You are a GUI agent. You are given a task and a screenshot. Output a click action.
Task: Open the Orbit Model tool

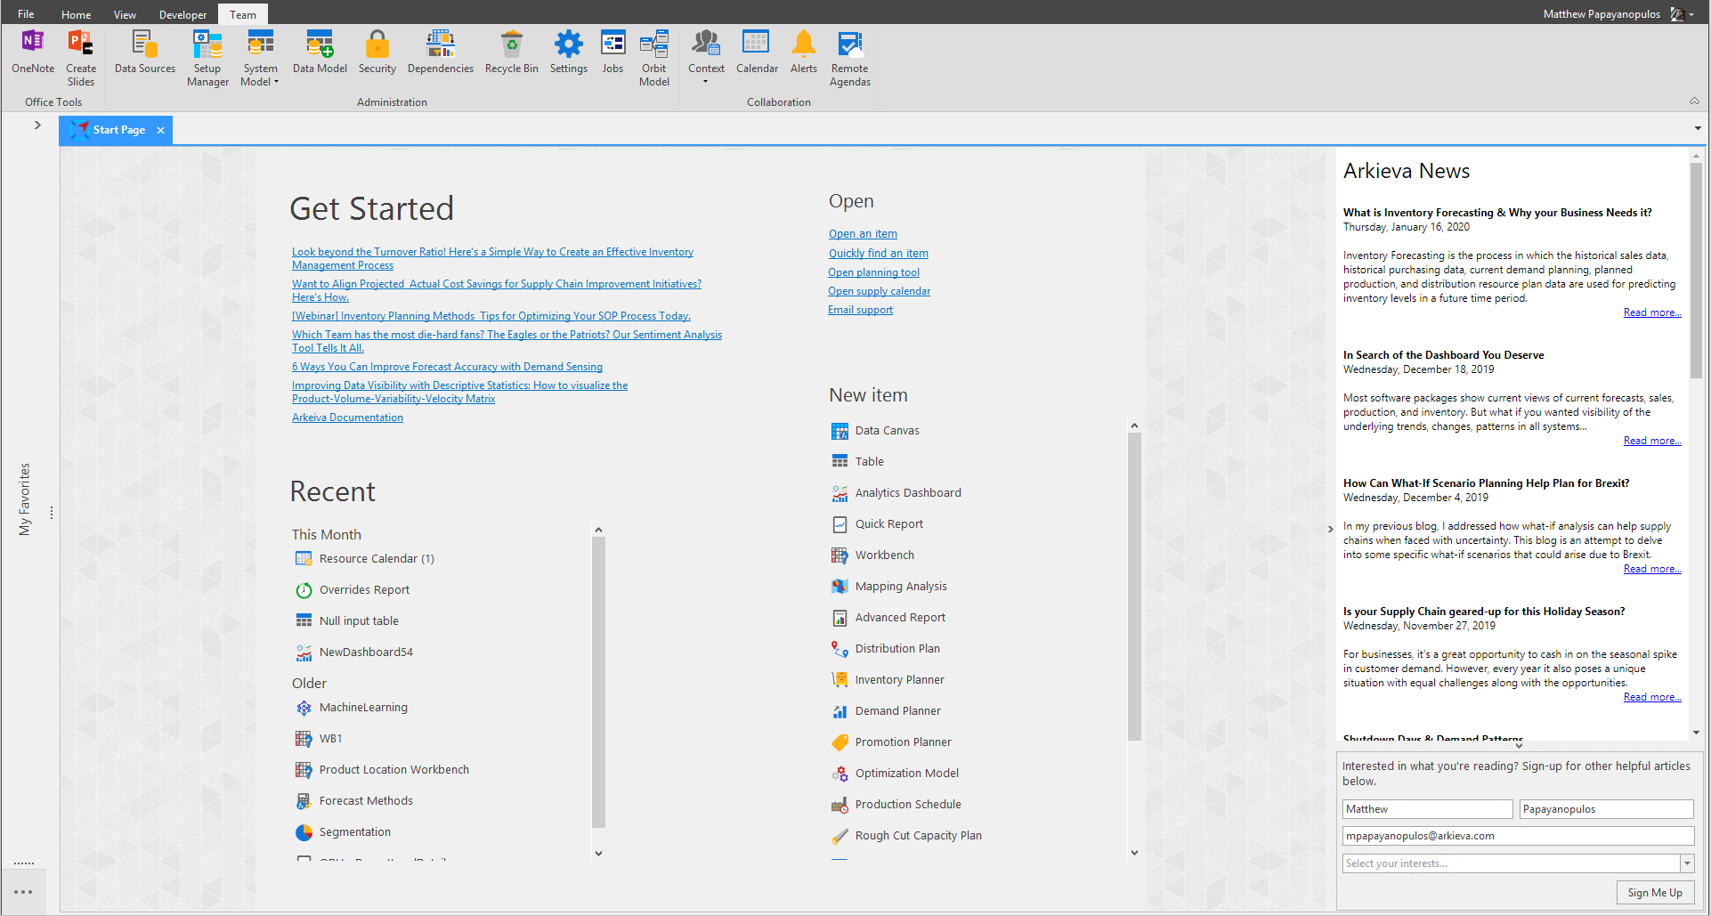coord(654,59)
